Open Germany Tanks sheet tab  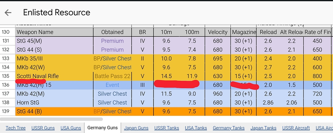click(228, 128)
